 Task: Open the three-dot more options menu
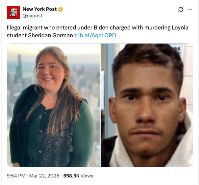[190, 9]
